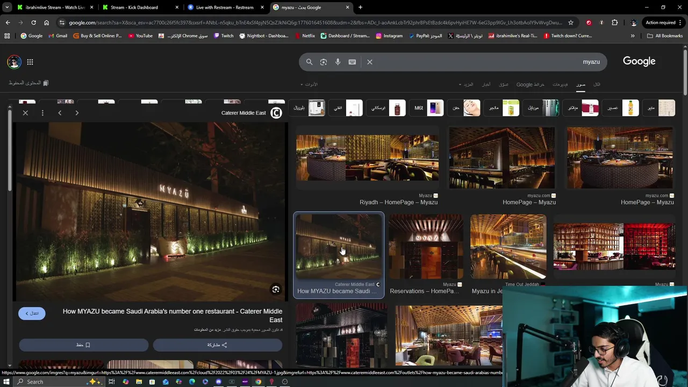This screenshot has height=387, width=688.
Task: Click the Google Lens icon on preview image
Action: point(276,290)
